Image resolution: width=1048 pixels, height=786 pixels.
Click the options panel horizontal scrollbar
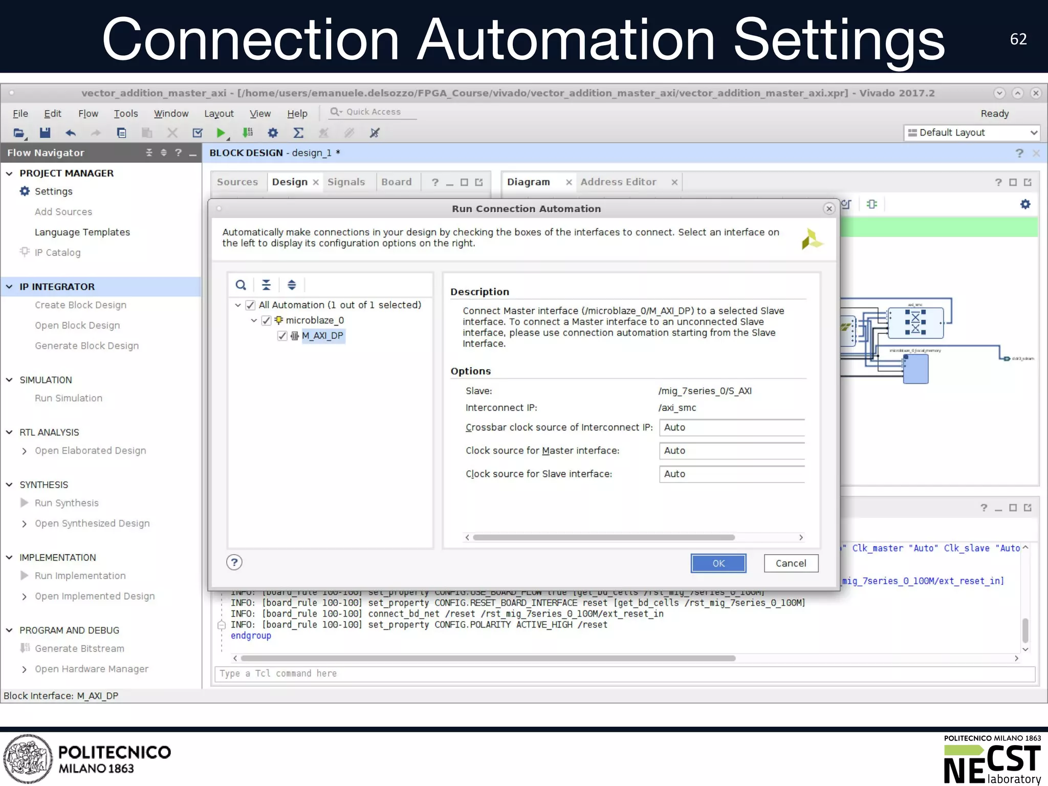[x=604, y=537]
